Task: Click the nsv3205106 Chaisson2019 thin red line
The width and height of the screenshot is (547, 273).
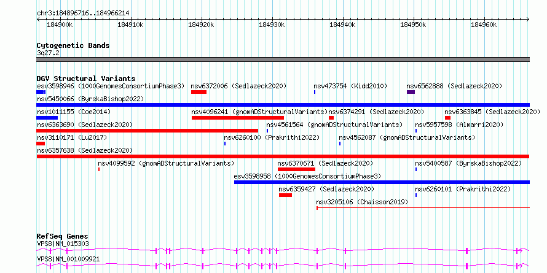Action: click(x=423, y=208)
